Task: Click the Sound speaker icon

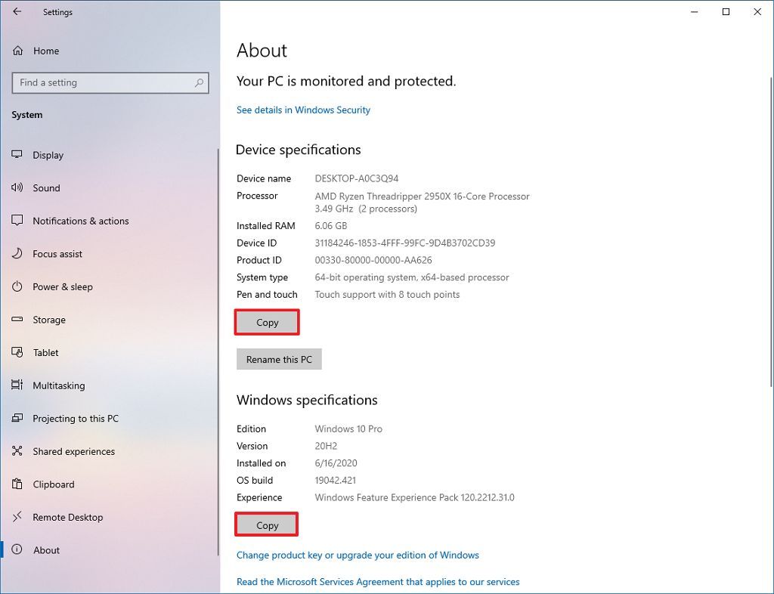Action: click(x=17, y=187)
